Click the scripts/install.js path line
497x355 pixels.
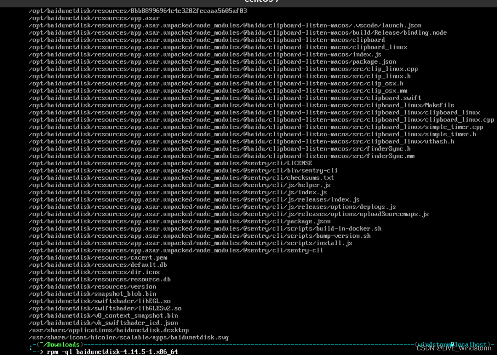pyautogui.click(x=191, y=243)
